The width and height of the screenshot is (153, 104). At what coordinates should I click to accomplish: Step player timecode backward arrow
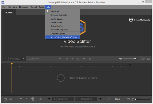pos(6,59)
